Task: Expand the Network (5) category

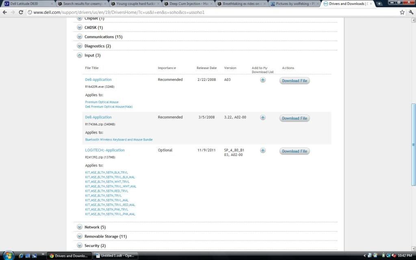Action: [x=79, y=227]
